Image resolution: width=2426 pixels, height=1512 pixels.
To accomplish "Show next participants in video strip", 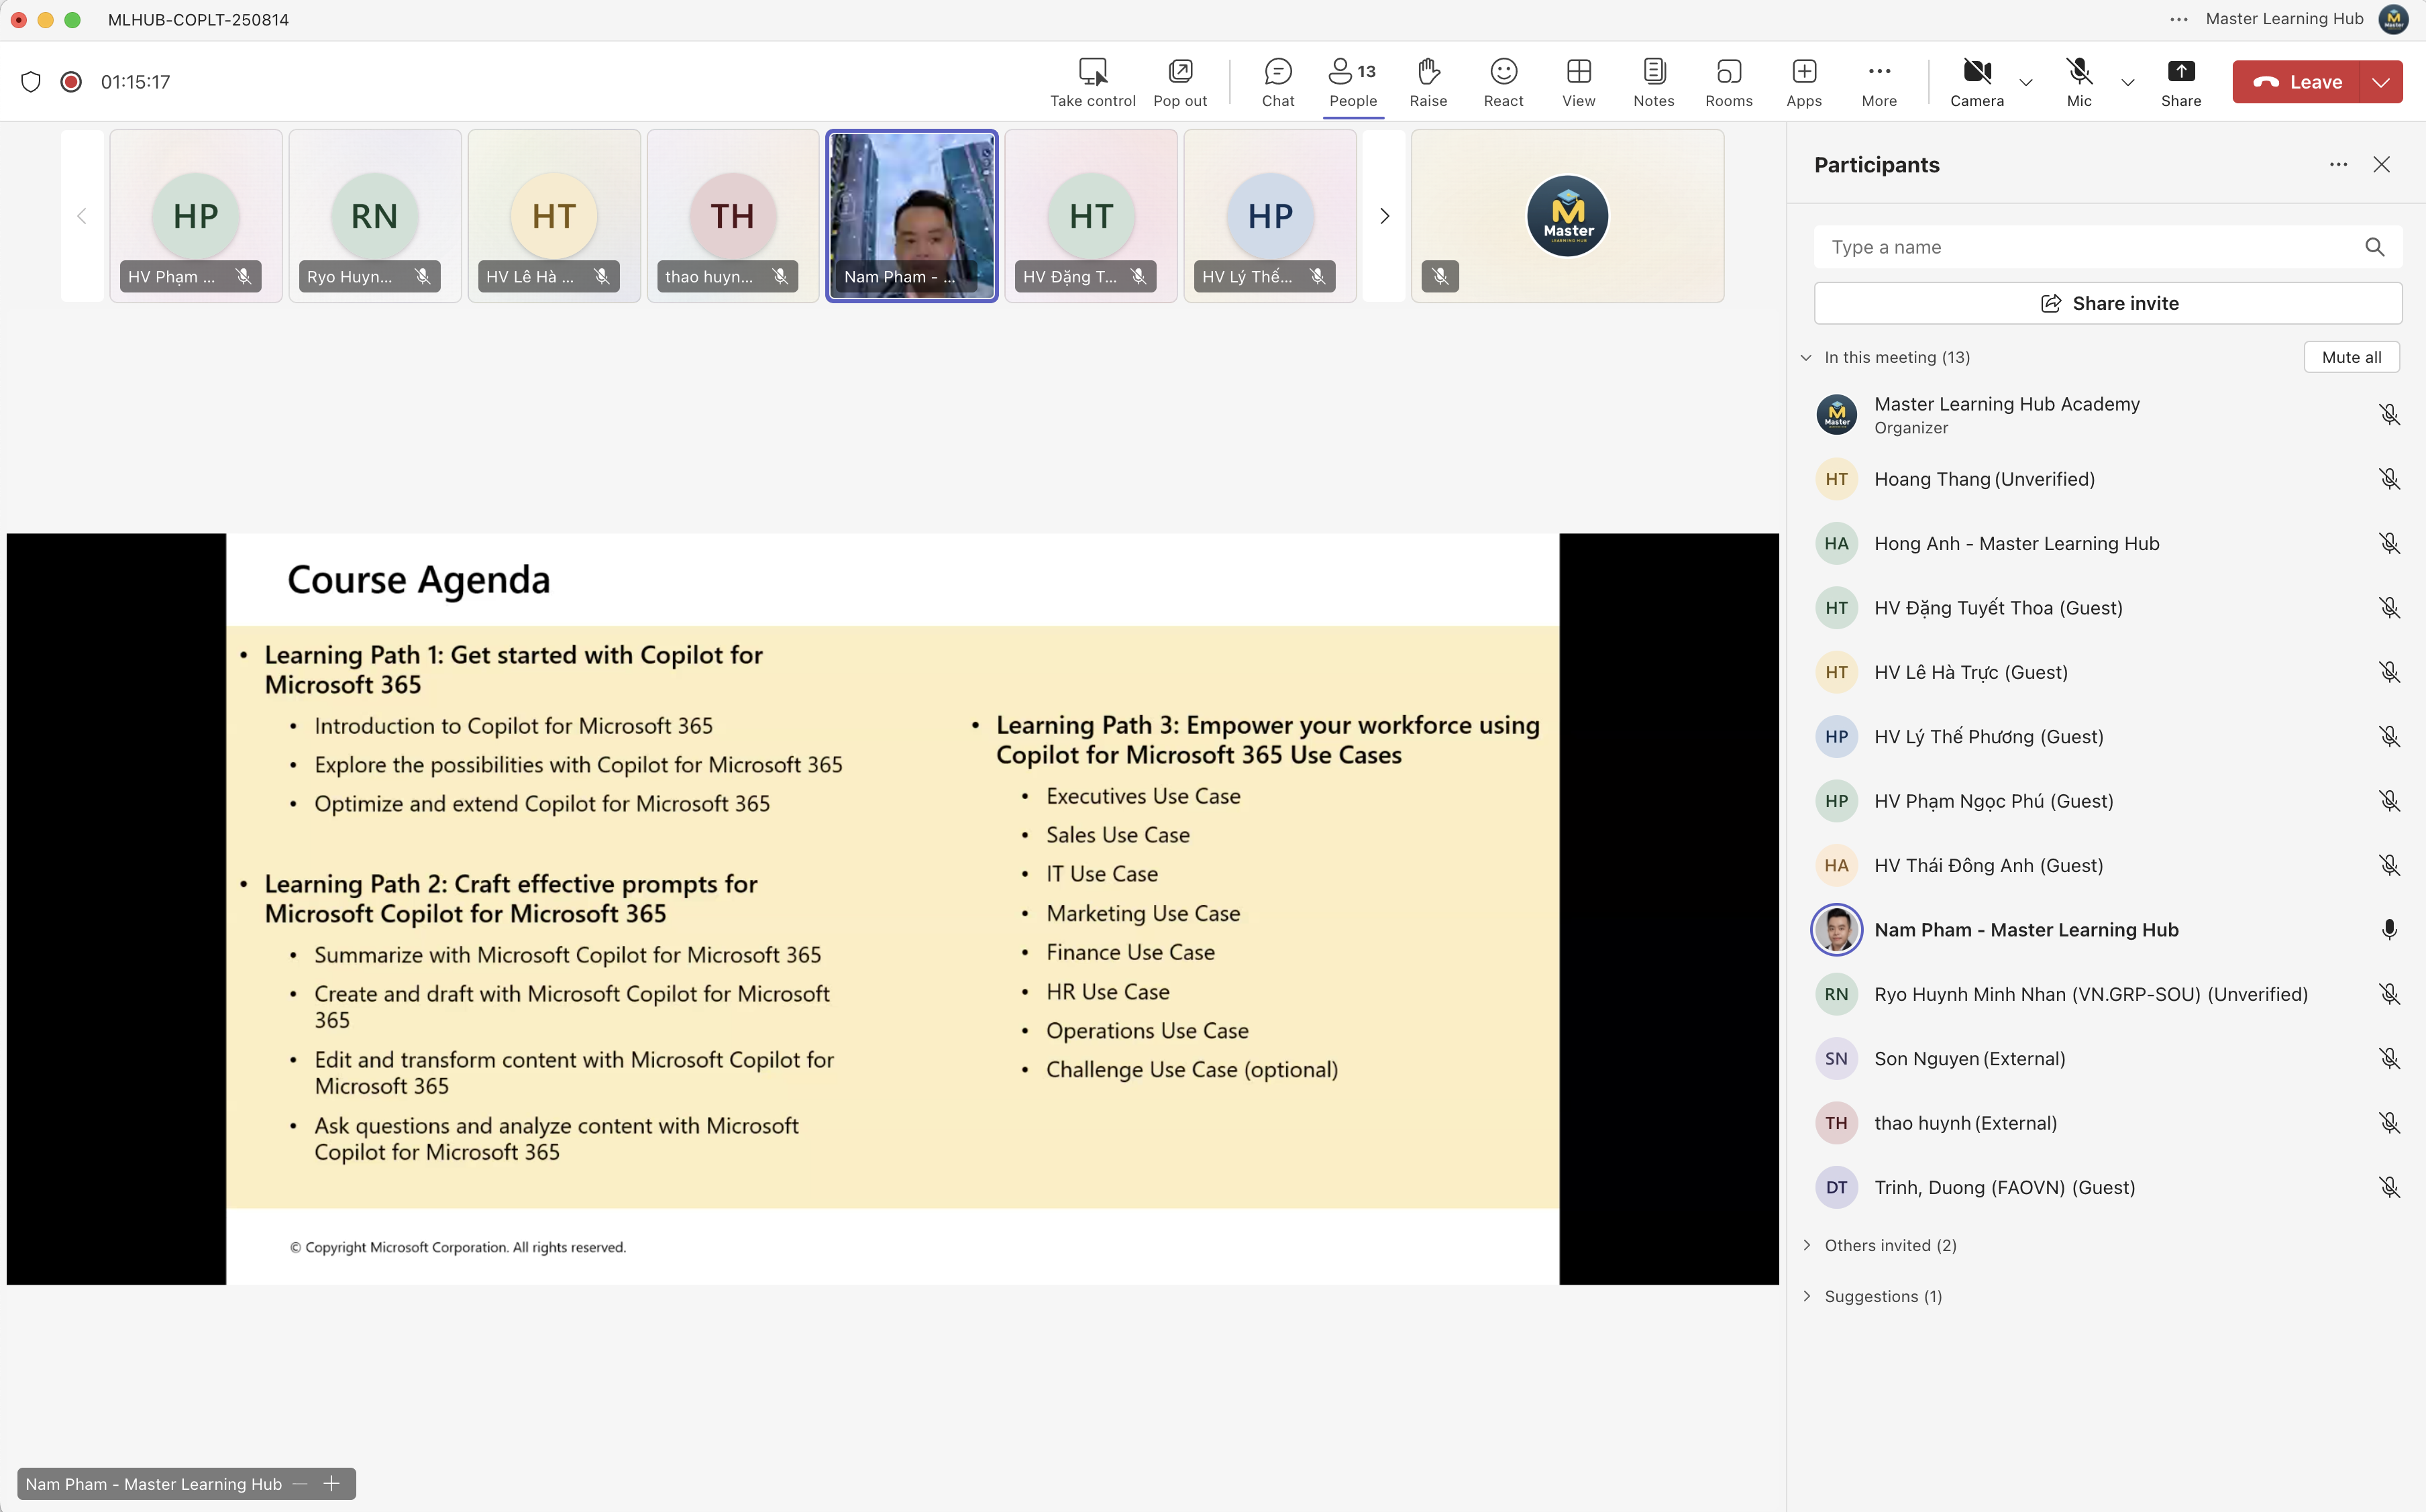I will (1384, 216).
